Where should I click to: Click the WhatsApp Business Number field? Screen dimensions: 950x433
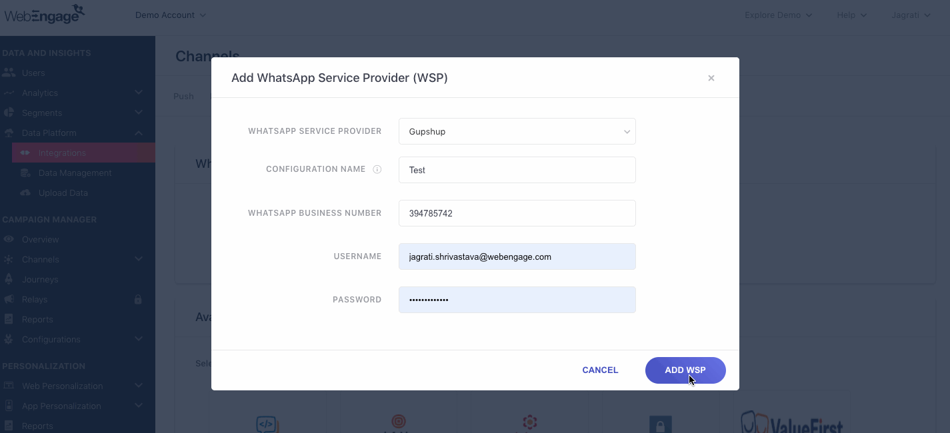point(517,213)
